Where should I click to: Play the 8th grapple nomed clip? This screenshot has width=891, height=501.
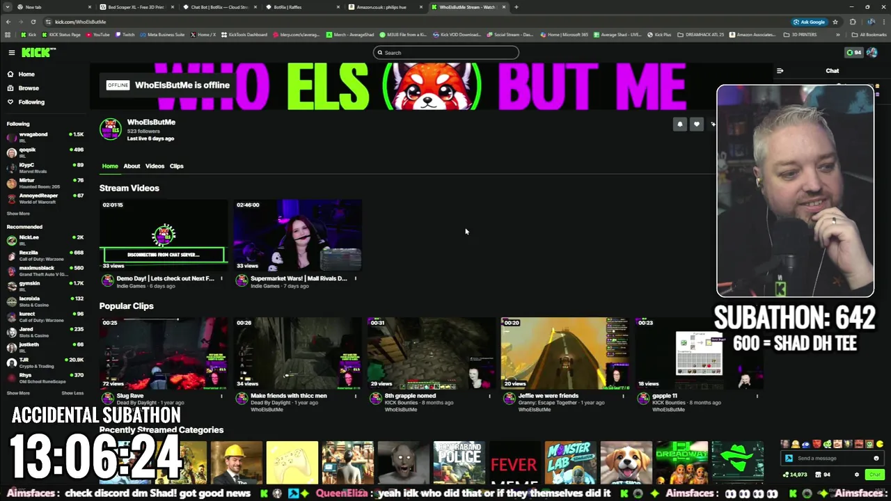click(x=431, y=353)
